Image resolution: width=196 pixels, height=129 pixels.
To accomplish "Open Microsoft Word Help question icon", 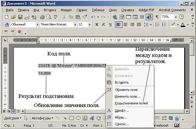I will (181, 17).
